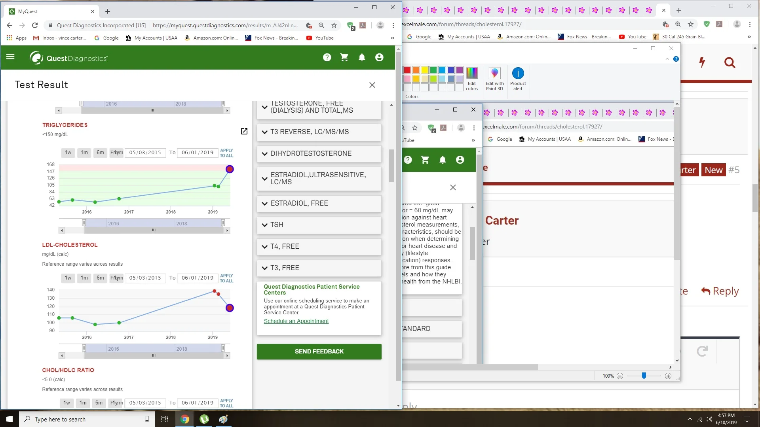Open Edit with Paint 3D
The image size is (760, 427).
(495, 79)
